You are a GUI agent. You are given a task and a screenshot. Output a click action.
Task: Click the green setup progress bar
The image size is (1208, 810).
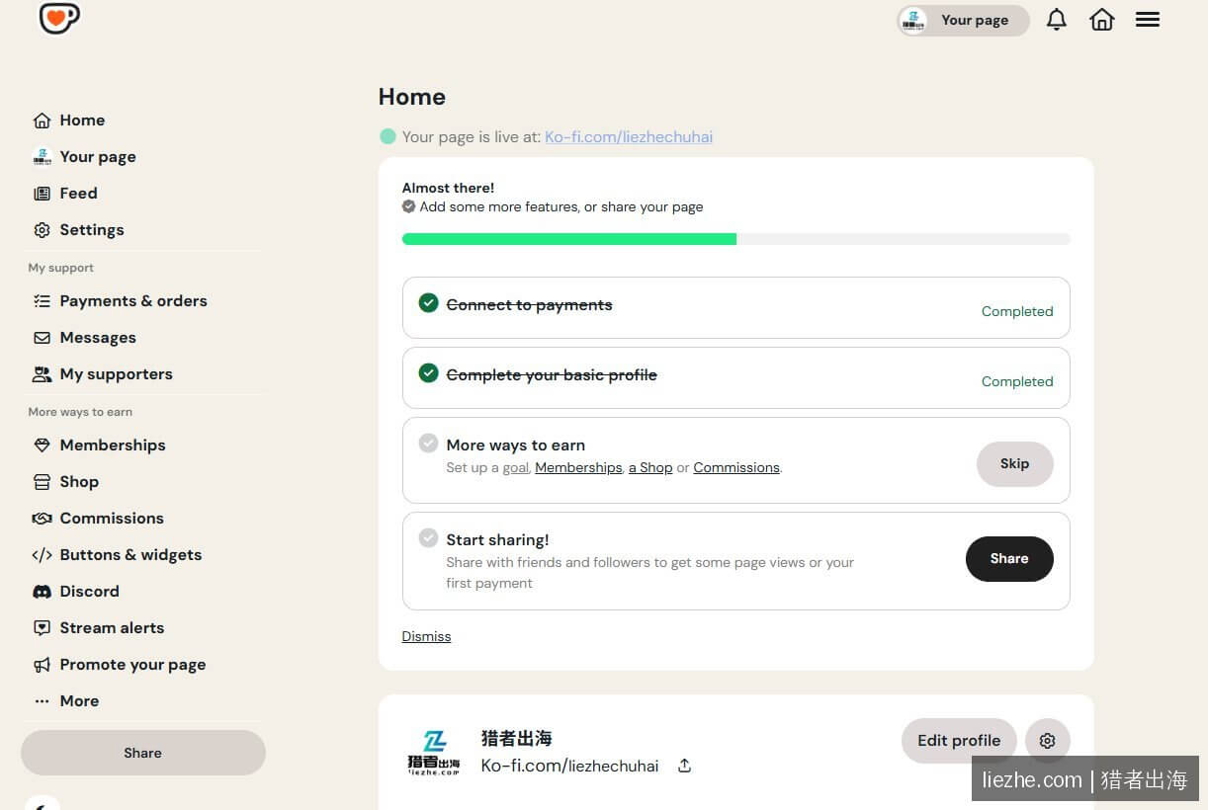click(x=569, y=239)
